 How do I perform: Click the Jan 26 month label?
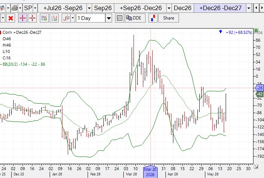[x=57, y=174]
